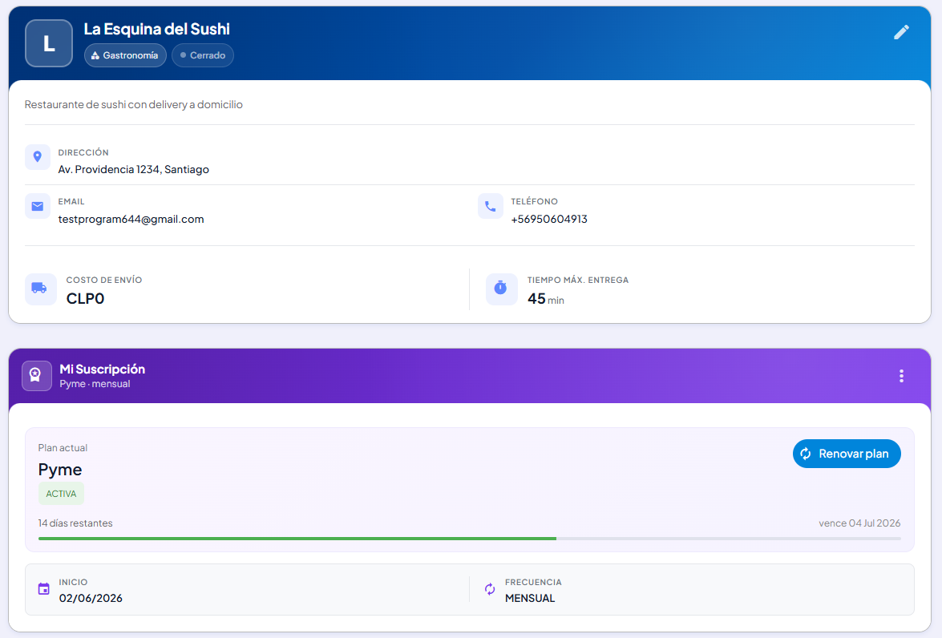The height and width of the screenshot is (638, 942).
Task: Click the pencil edit icon in store header
Action: (x=901, y=32)
